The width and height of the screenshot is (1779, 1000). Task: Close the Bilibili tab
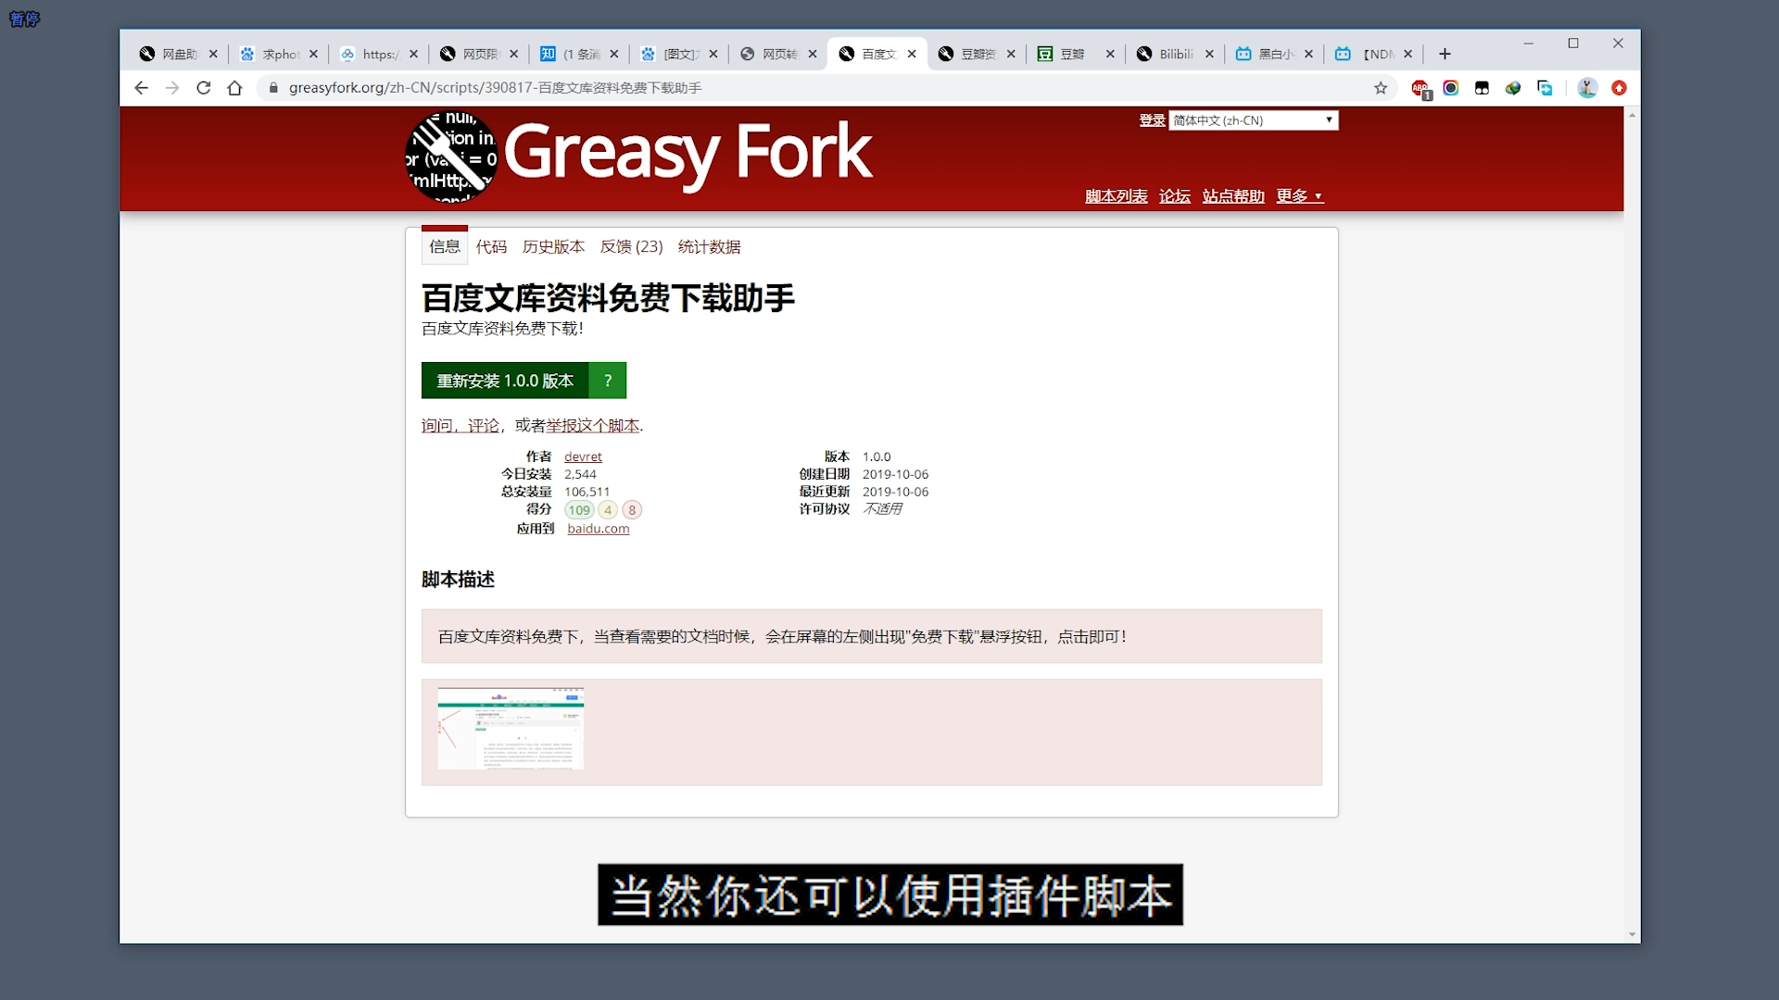(1209, 54)
